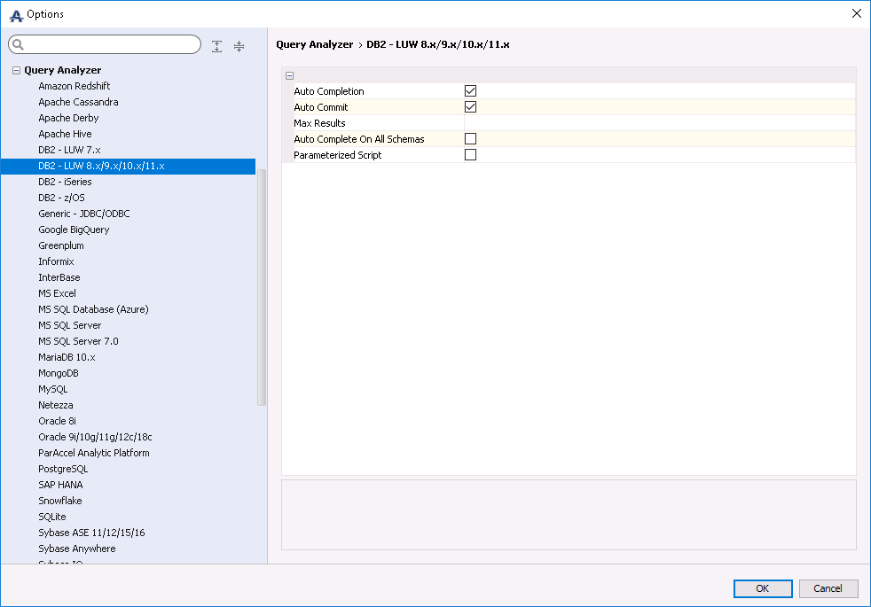871x607 pixels.
Task: Choose Google BigQuery from the list
Action: click(x=74, y=230)
